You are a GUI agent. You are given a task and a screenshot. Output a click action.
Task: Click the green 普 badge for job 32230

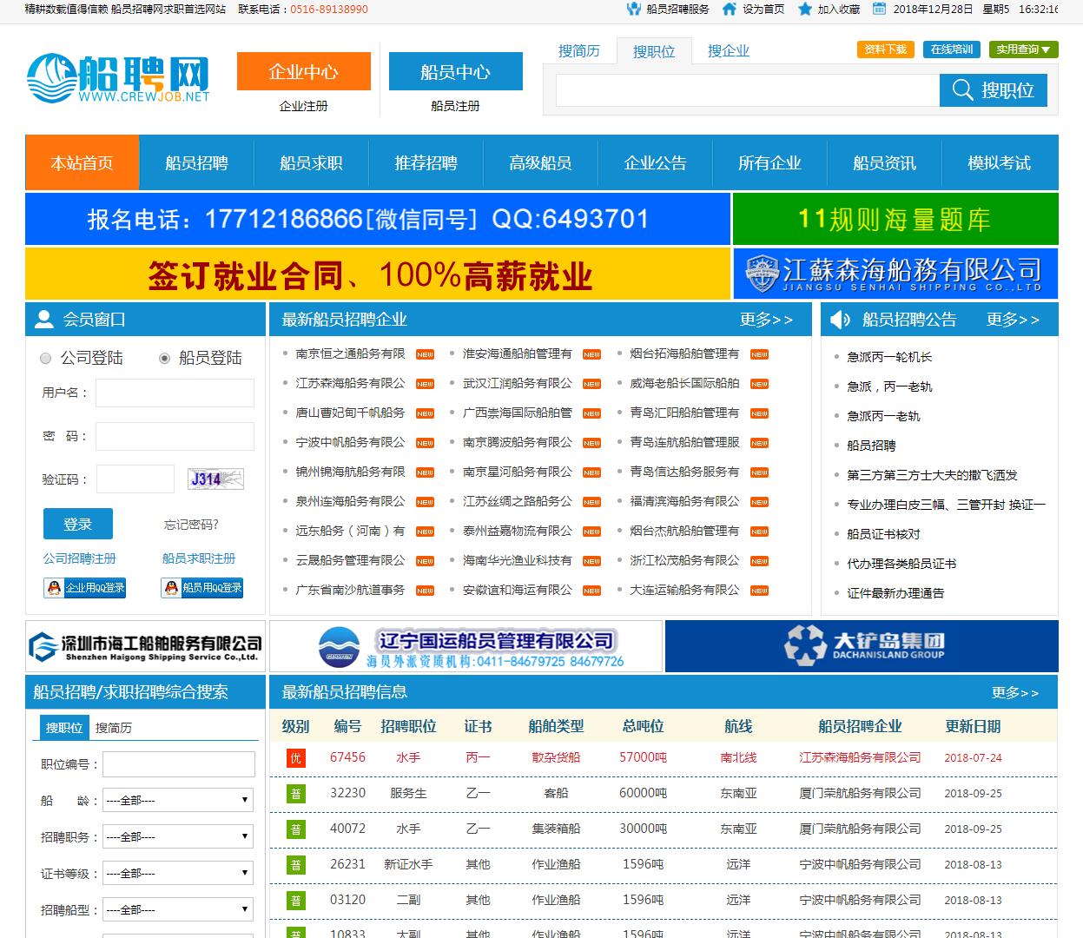click(296, 794)
